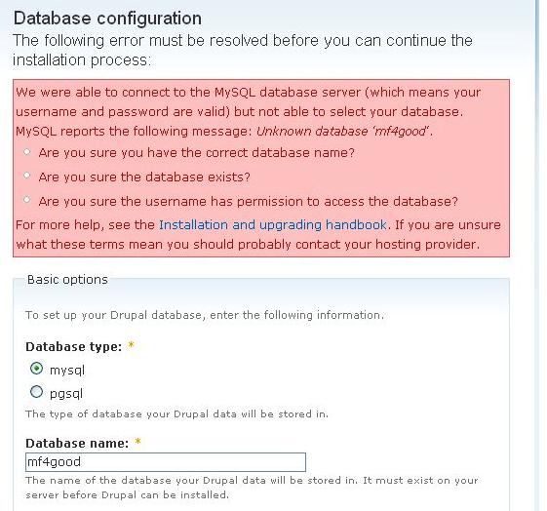Click the bullet before 'database exists' question

click(x=27, y=176)
